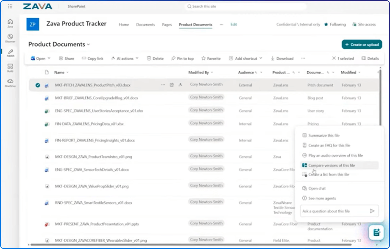Open the Audience column dropdown

pos(261,73)
